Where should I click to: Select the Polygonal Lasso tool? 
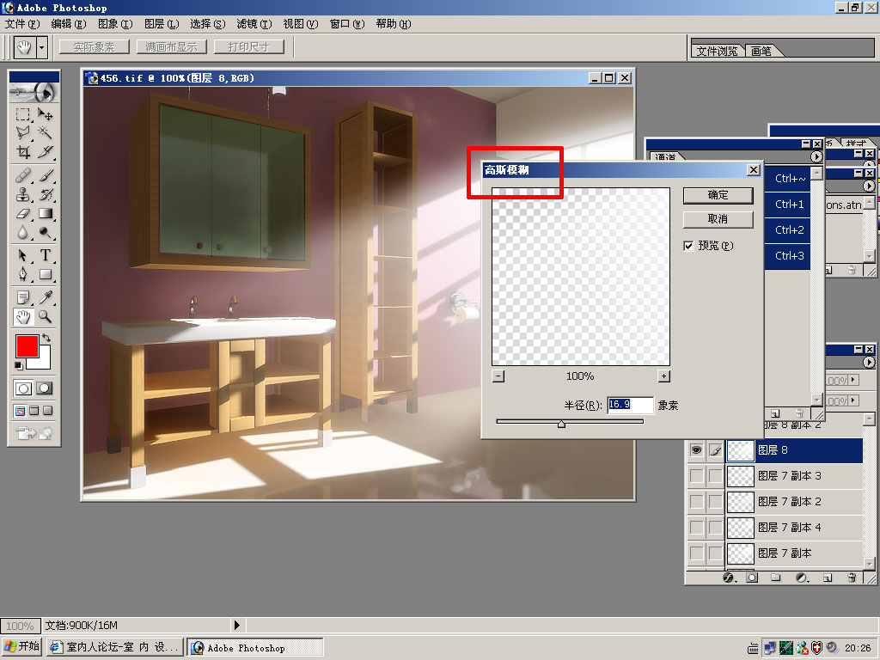coord(22,133)
